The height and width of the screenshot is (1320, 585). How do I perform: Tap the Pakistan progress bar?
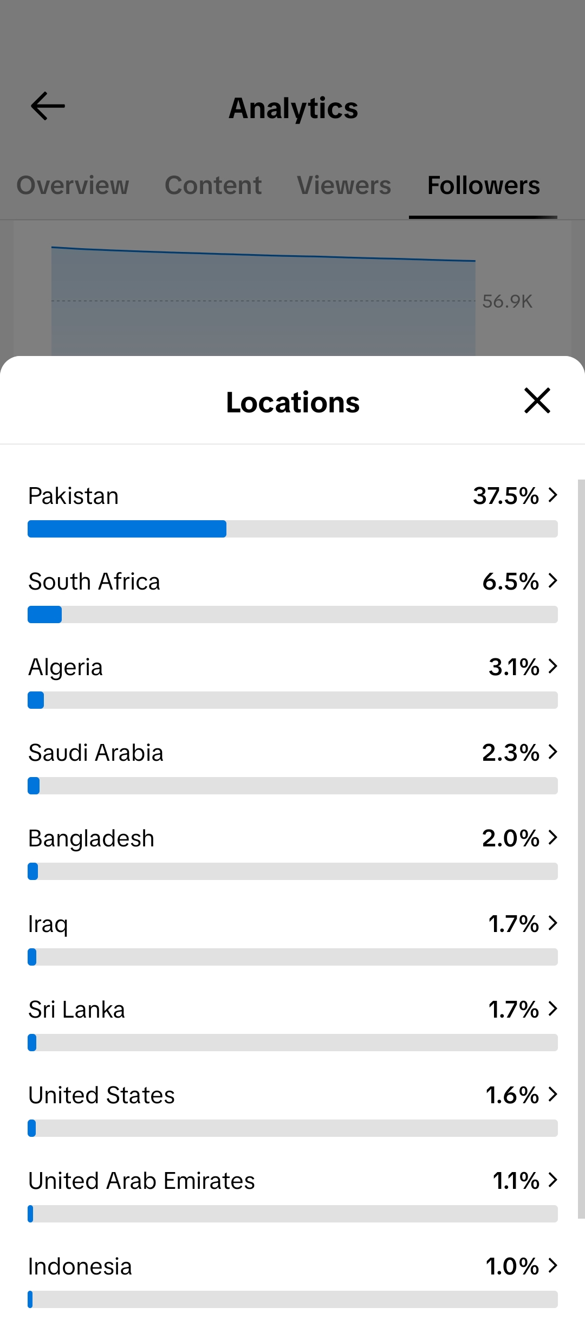coord(292,529)
